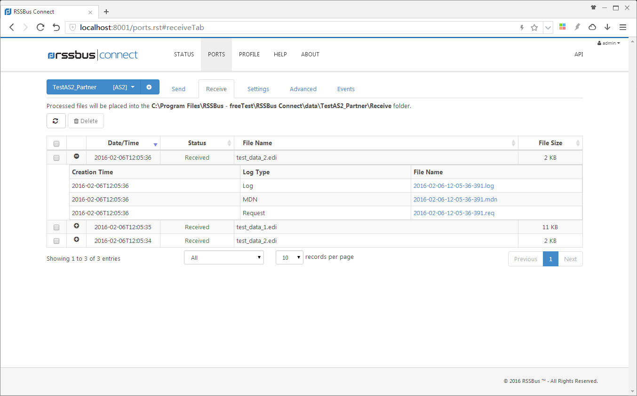
Task: Open the .req file link
Action: click(x=454, y=213)
